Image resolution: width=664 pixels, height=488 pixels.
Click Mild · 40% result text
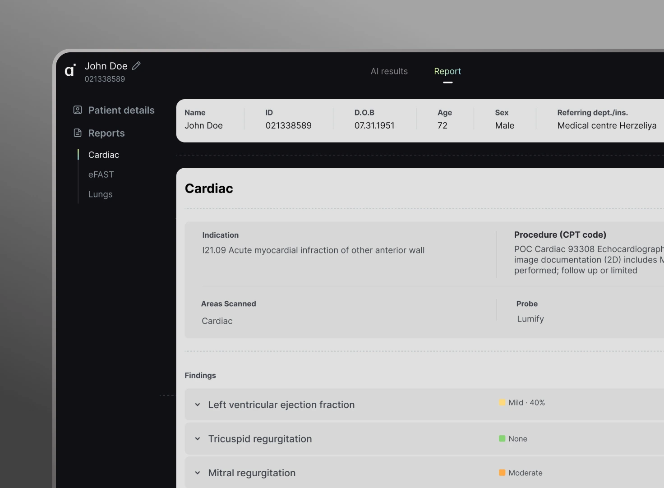coord(526,402)
